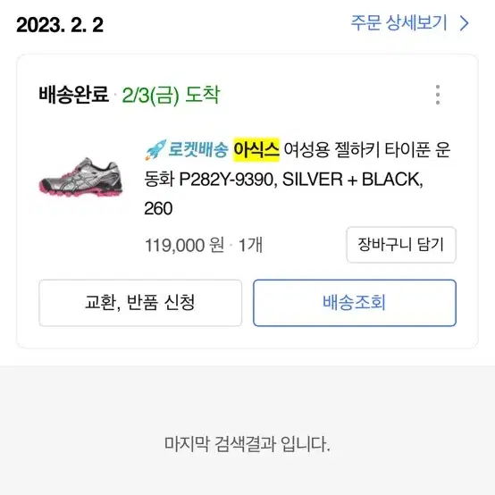Image resolution: width=495 pixels, height=495 pixels.
Task: Click the 1개 quantity label
Action: pos(250,245)
